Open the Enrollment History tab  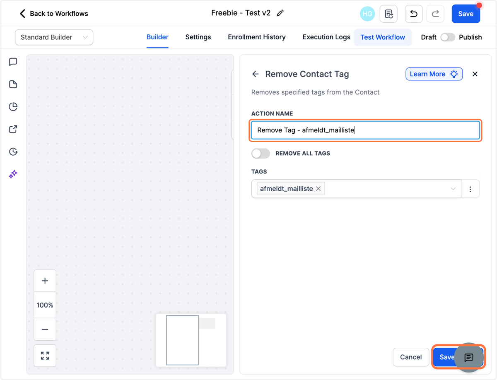pos(257,37)
